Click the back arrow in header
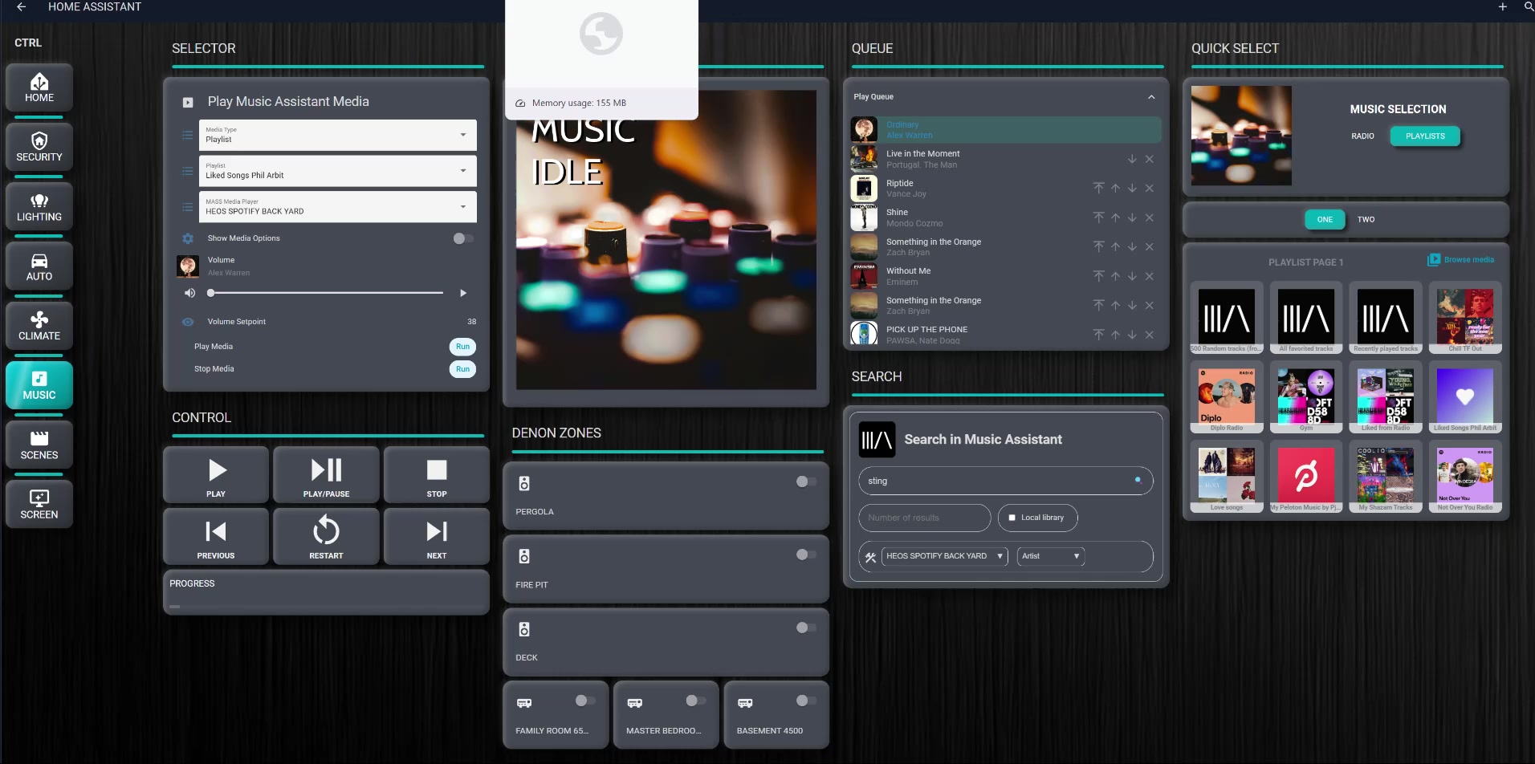Viewport: 1535px width, 764px height. (x=22, y=6)
